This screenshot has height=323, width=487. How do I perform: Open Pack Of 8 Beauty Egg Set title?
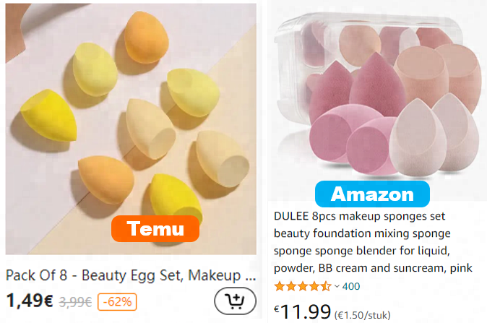point(131,275)
